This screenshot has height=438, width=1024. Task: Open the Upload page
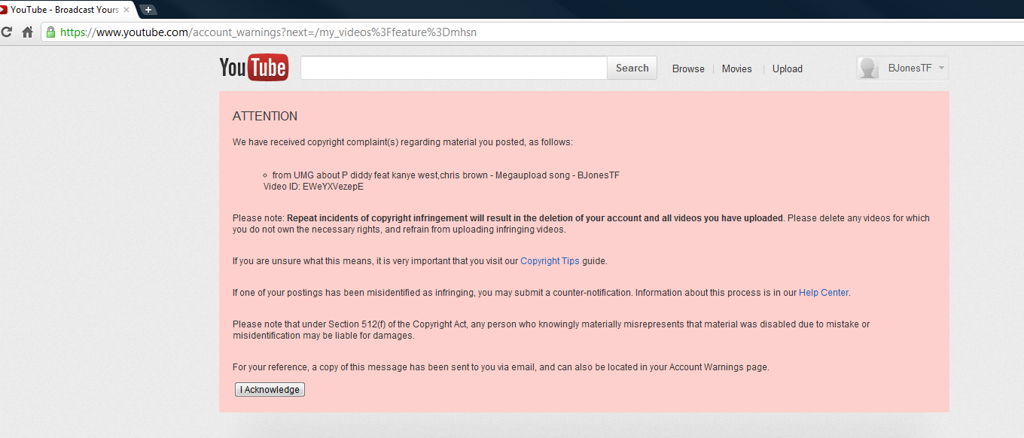pyautogui.click(x=787, y=68)
